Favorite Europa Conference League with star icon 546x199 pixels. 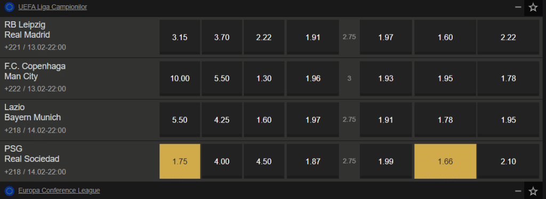(x=533, y=191)
